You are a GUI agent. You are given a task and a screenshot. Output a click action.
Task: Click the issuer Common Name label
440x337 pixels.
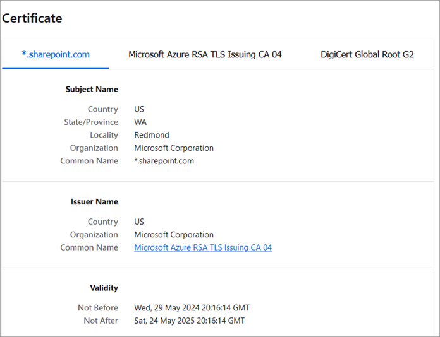pos(89,247)
